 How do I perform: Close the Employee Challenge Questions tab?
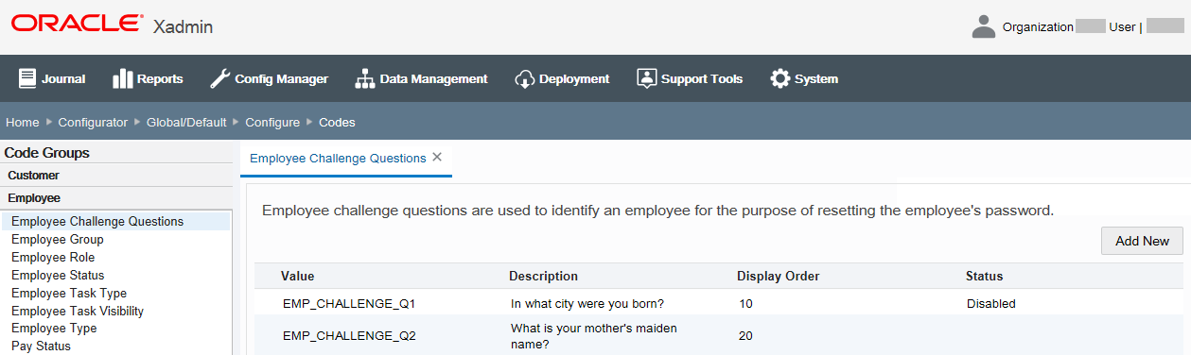click(x=437, y=158)
